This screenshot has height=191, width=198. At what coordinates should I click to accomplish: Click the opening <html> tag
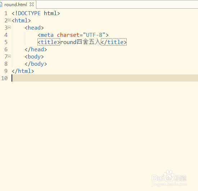(21, 21)
